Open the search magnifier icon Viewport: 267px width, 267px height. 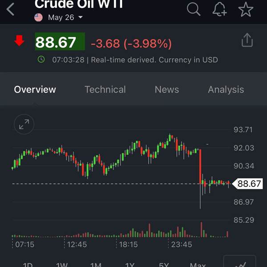point(194,9)
